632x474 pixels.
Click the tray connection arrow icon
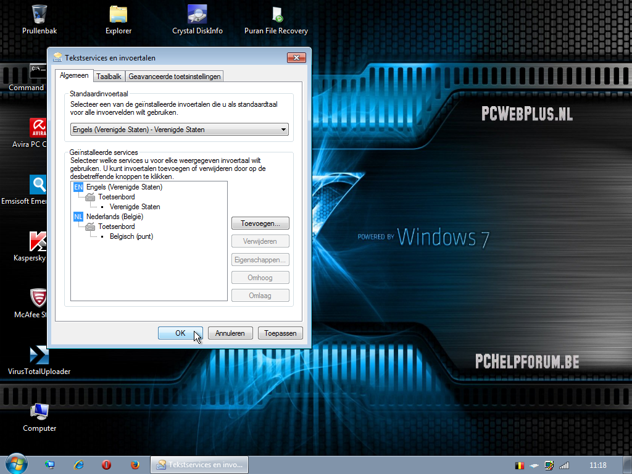point(534,465)
